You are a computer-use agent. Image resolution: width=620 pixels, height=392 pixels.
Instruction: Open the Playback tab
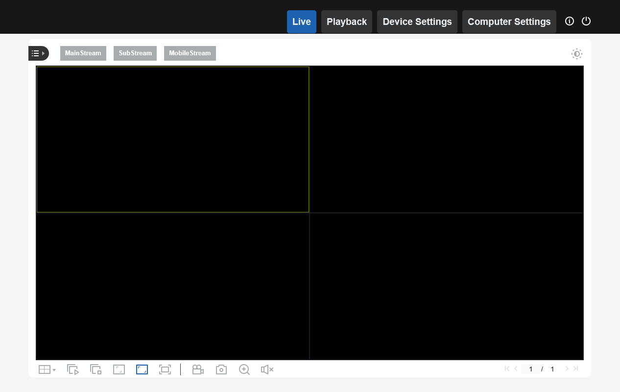347,22
